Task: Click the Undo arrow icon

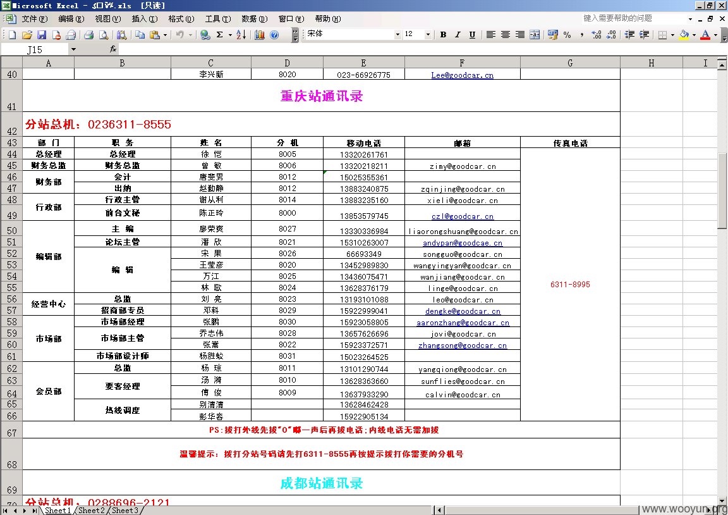Action: tap(180, 35)
